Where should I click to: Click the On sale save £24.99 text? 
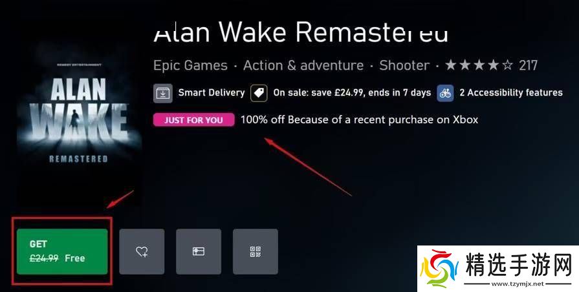pyautogui.click(x=352, y=92)
